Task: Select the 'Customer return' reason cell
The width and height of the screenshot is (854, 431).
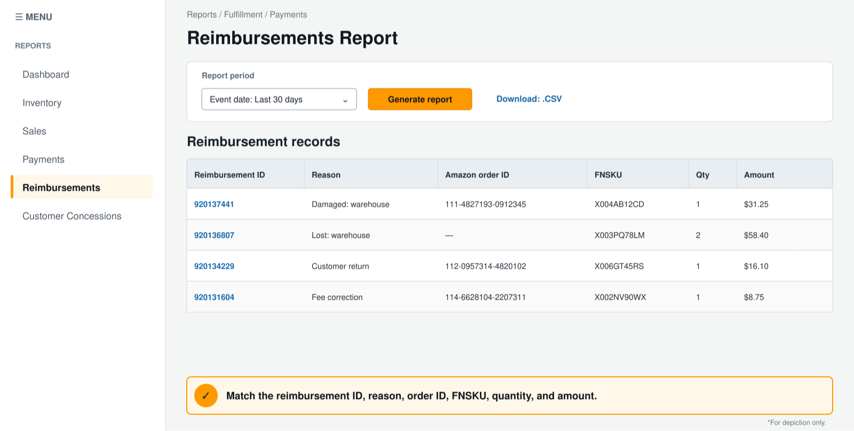Action: pyautogui.click(x=341, y=266)
